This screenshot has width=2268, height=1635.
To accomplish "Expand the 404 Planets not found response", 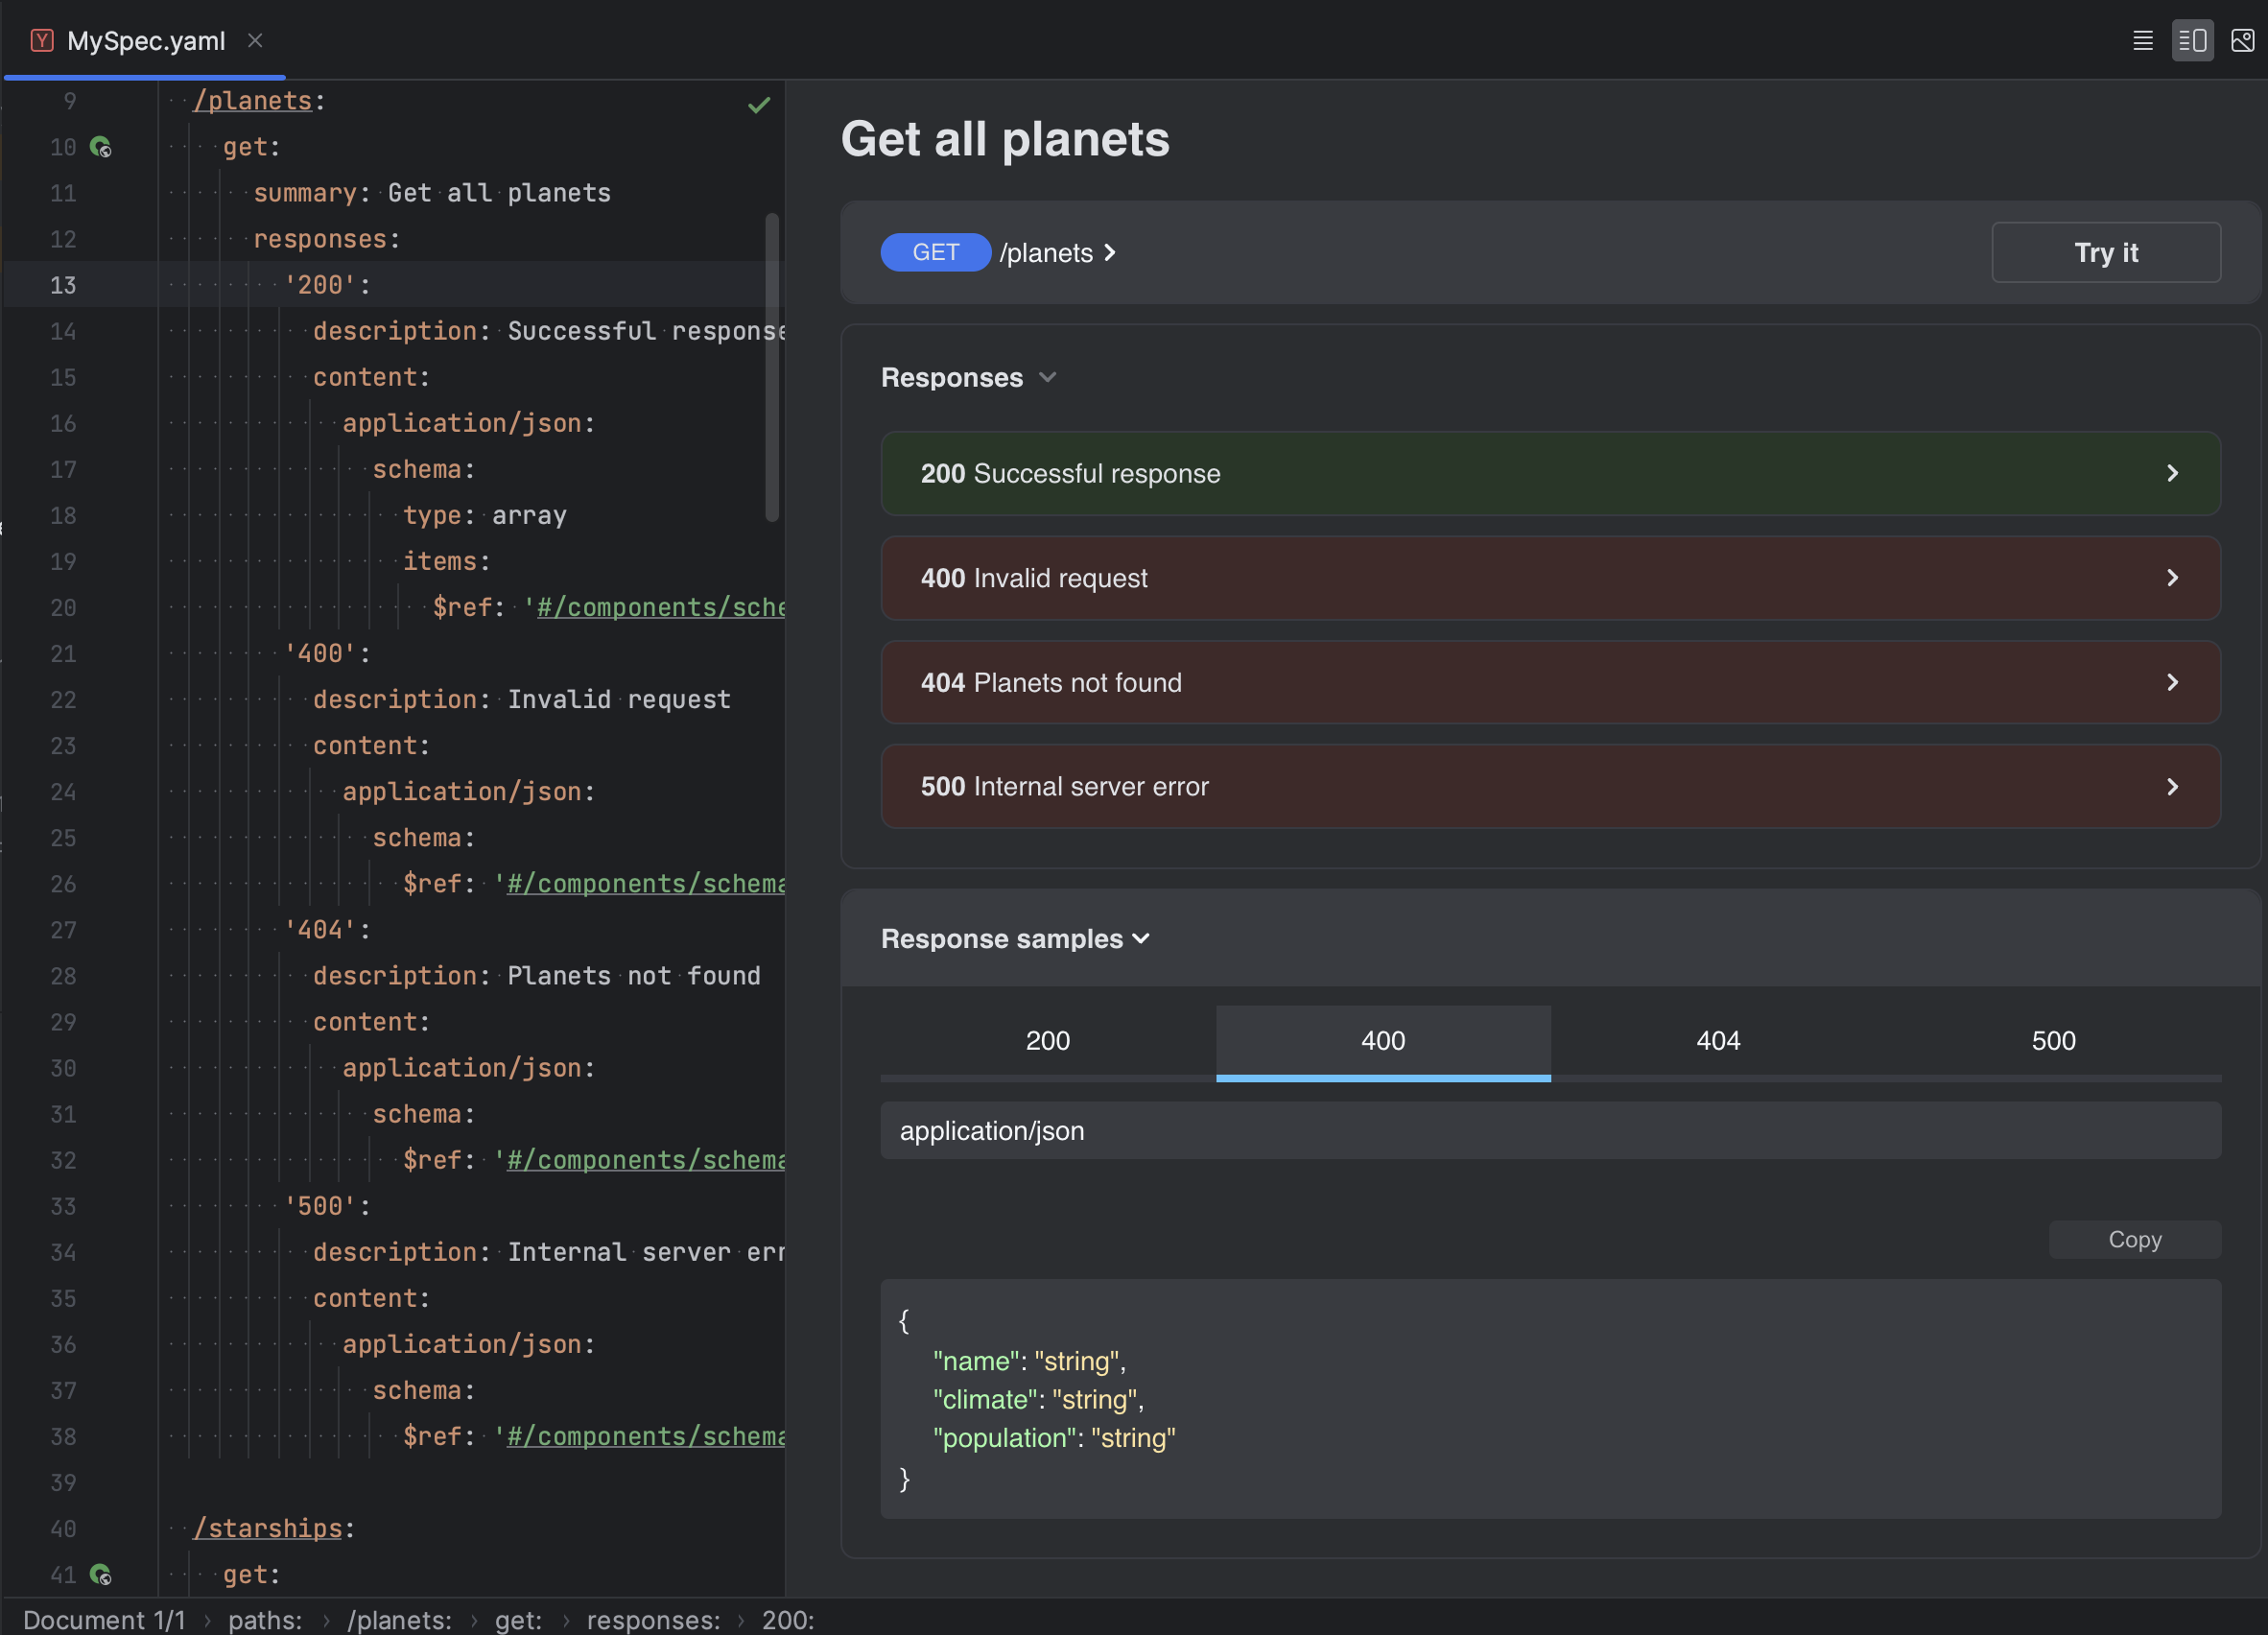I will (x=2172, y=682).
